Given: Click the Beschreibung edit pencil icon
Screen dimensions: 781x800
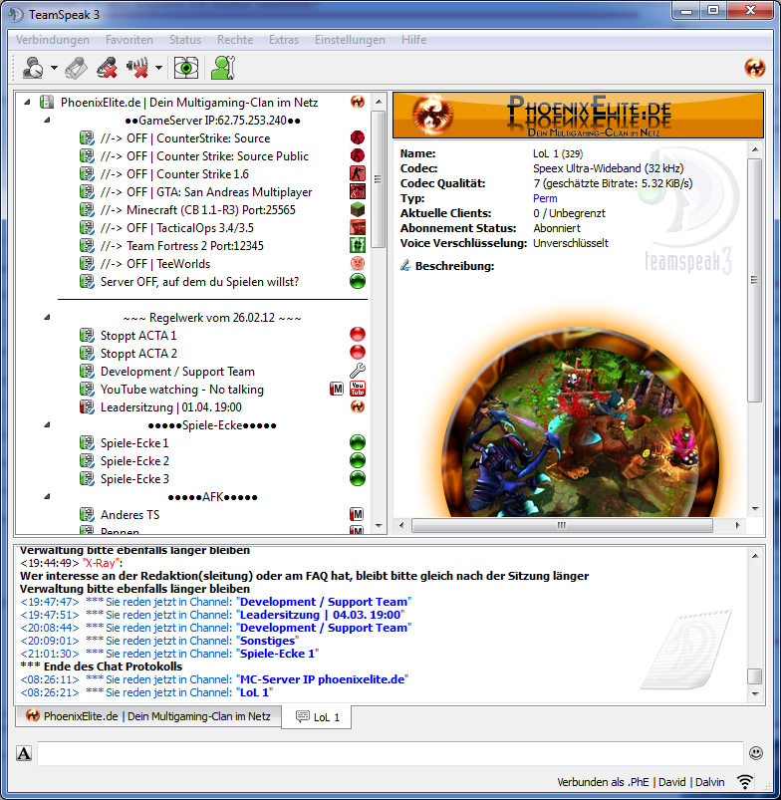Looking at the screenshot, I should pyautogui.click(x=405, y=265).
